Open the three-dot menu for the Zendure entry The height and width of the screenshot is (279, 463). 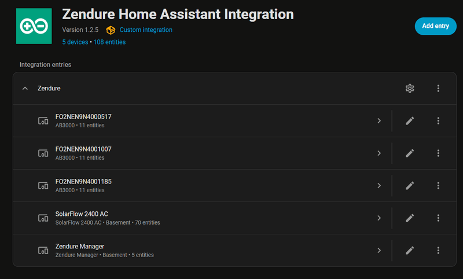pyautogui.click(x=438, y=89)
